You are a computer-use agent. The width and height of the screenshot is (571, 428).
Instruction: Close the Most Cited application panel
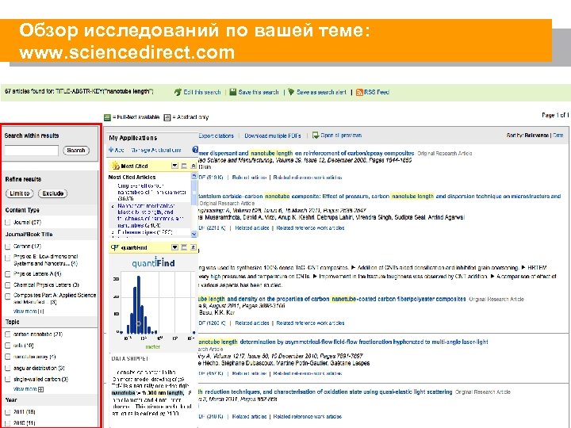[x=194, y=166]
